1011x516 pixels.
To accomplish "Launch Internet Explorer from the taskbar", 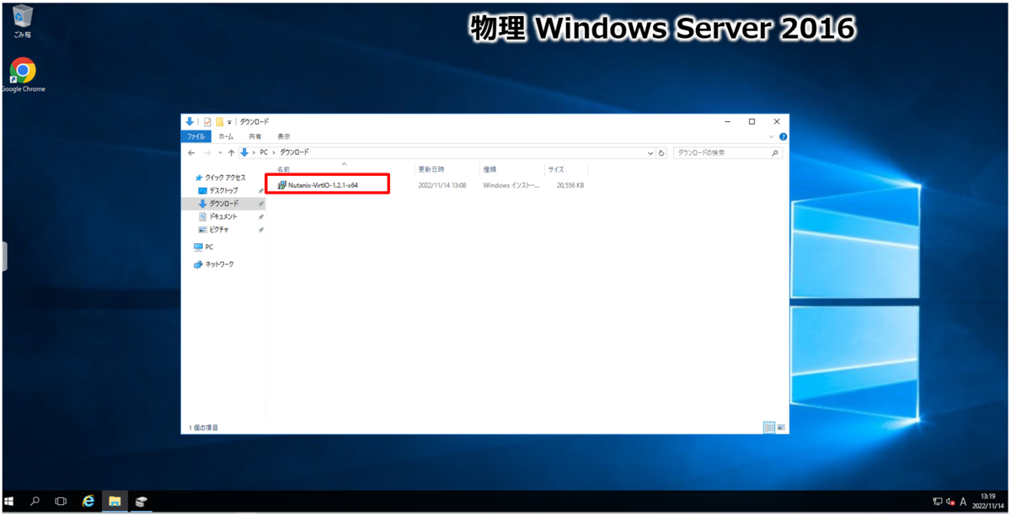I will click(88, 502).
